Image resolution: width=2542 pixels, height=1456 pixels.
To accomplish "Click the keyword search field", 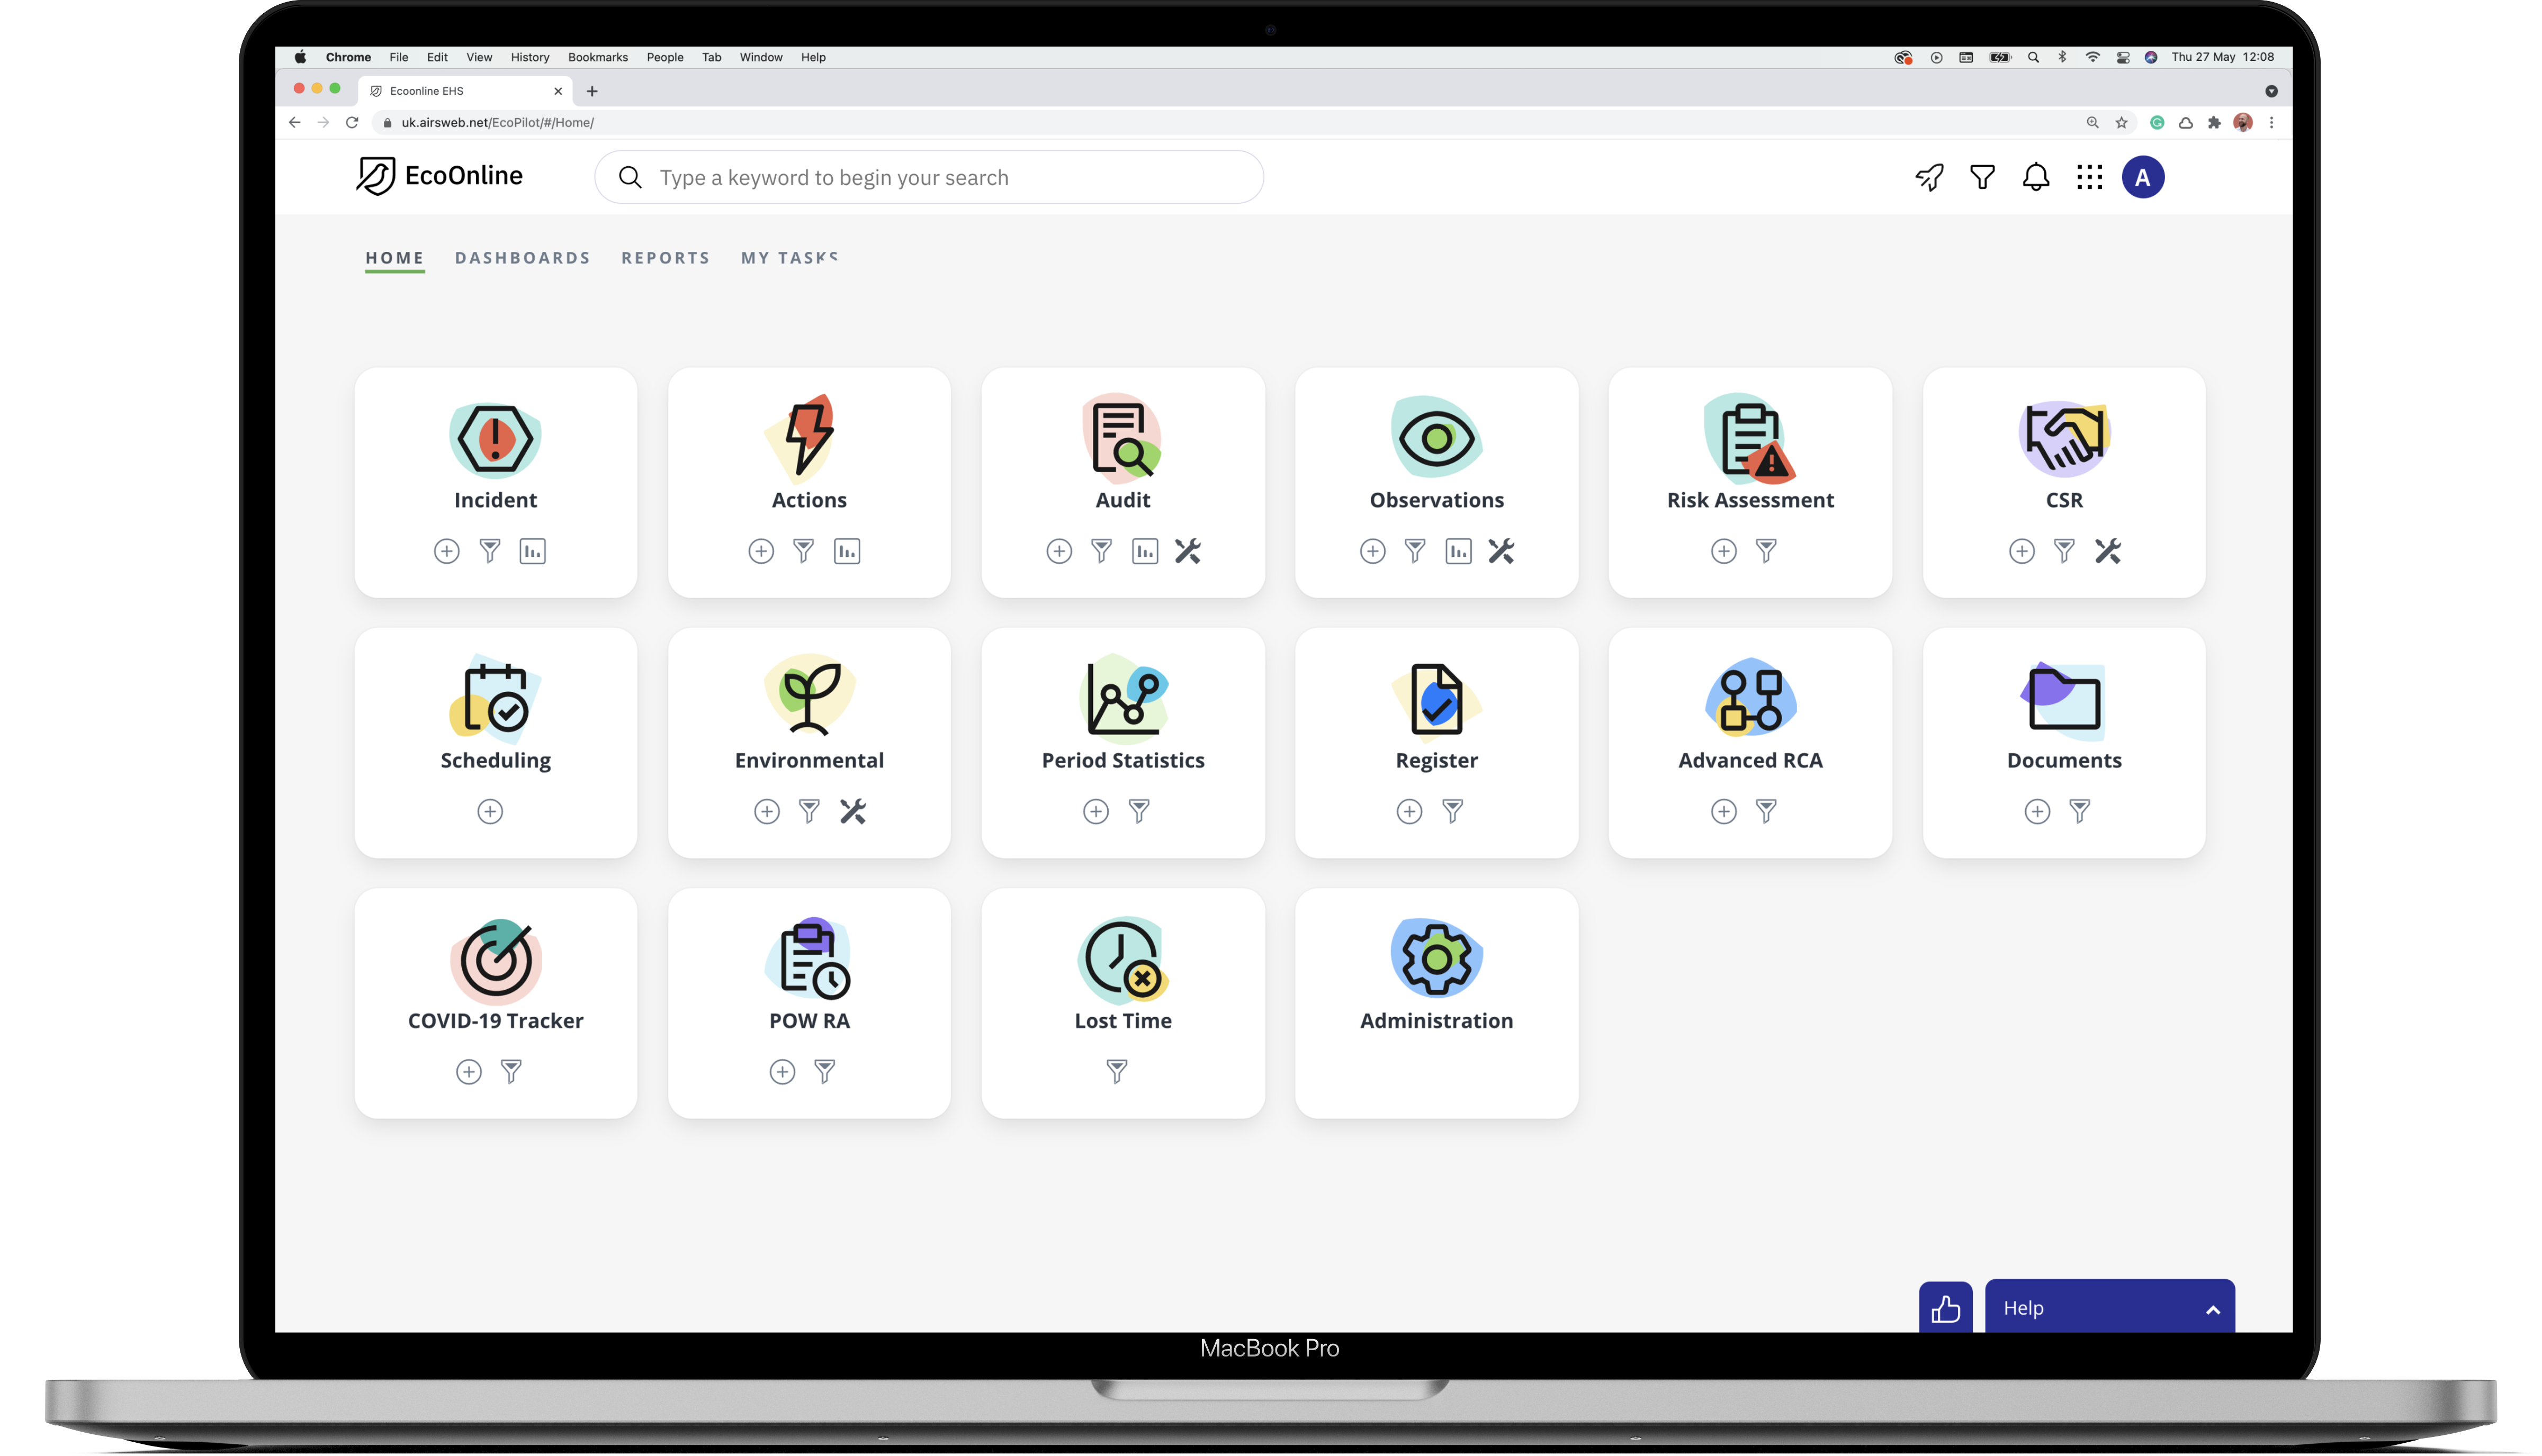I will (930, 177).
